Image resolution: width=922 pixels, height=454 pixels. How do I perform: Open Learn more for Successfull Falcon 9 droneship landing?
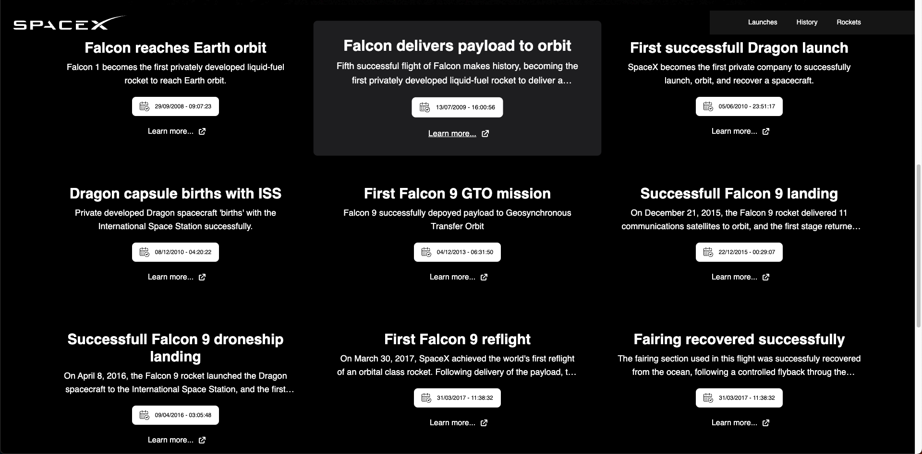point(170,440)
